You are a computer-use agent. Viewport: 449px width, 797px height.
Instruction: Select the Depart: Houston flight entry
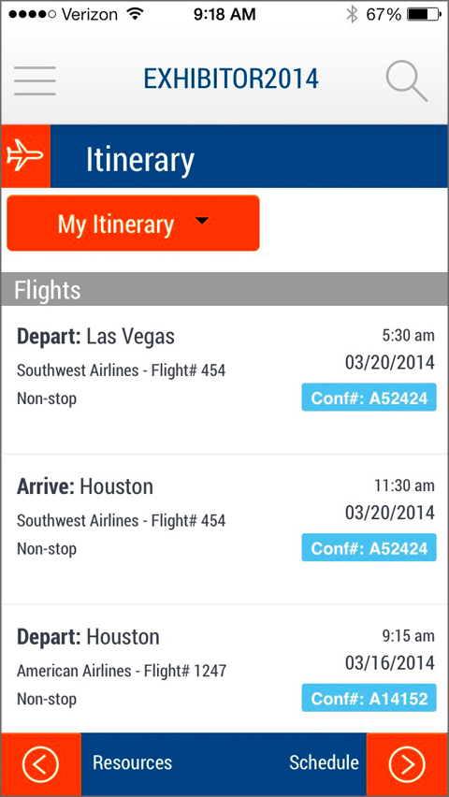[224, 669]
